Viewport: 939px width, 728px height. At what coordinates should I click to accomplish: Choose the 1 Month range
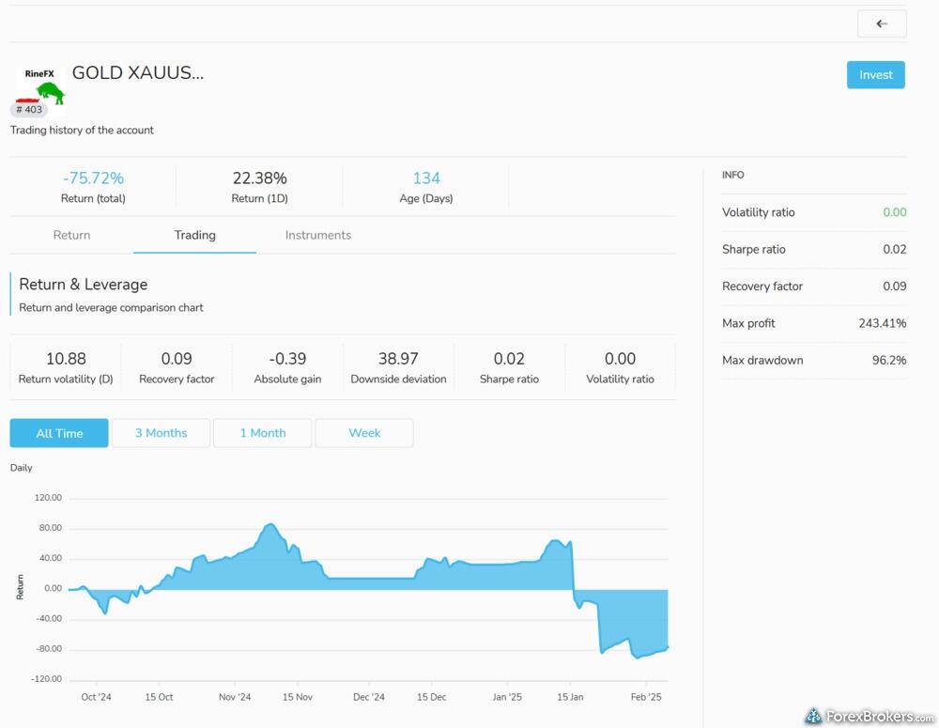262,433
